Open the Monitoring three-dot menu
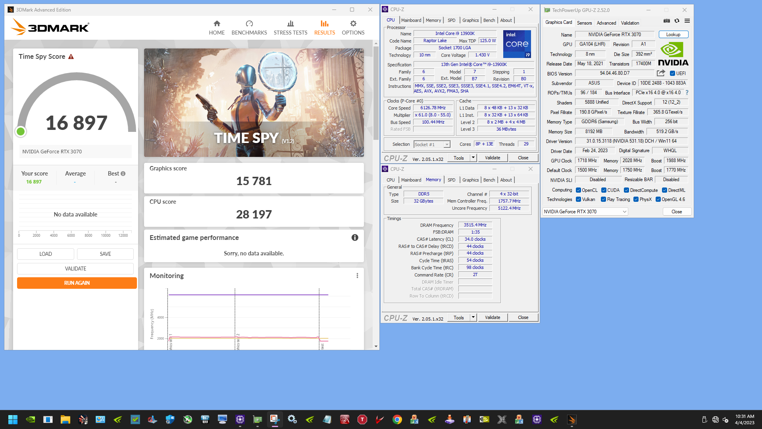Image resolution: width=762 pixels, height=429 pixels. 357,276
